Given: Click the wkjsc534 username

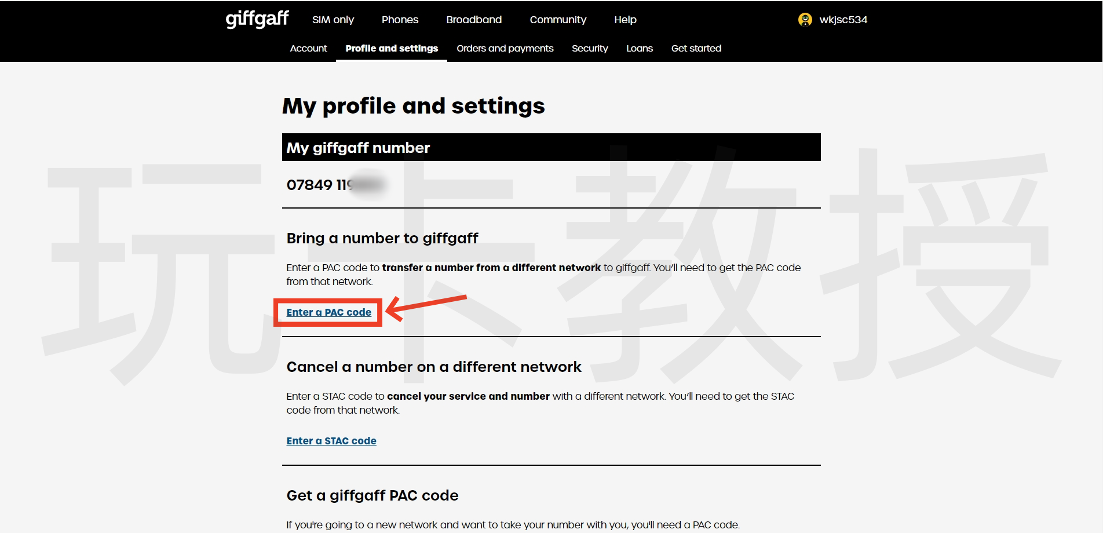Looking at the screenshot, I should click(843, 20).
